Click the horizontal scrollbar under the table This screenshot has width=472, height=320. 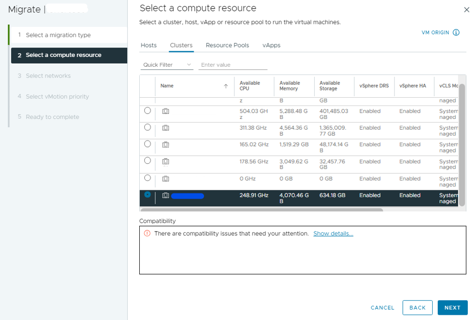click(261, 210)
